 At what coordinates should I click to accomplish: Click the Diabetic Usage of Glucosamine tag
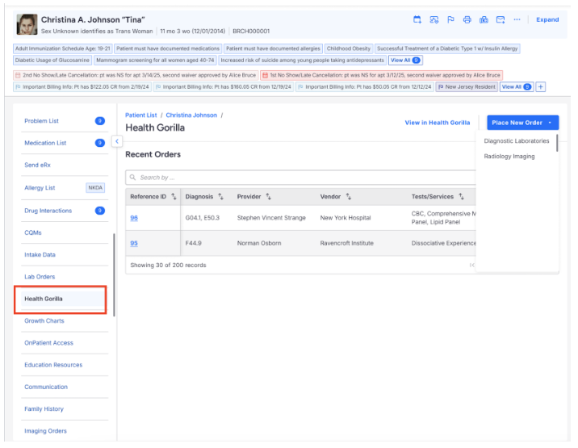[x=52, y=60]
